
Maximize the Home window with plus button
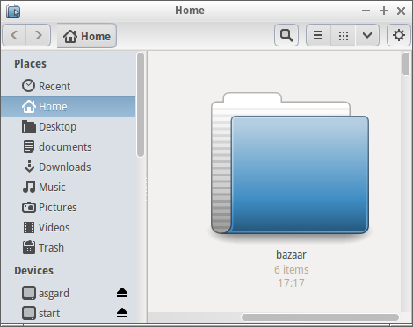tap(384, 11)
